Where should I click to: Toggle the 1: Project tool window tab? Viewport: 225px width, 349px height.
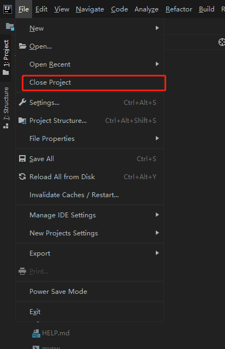[x=6, y=58]
